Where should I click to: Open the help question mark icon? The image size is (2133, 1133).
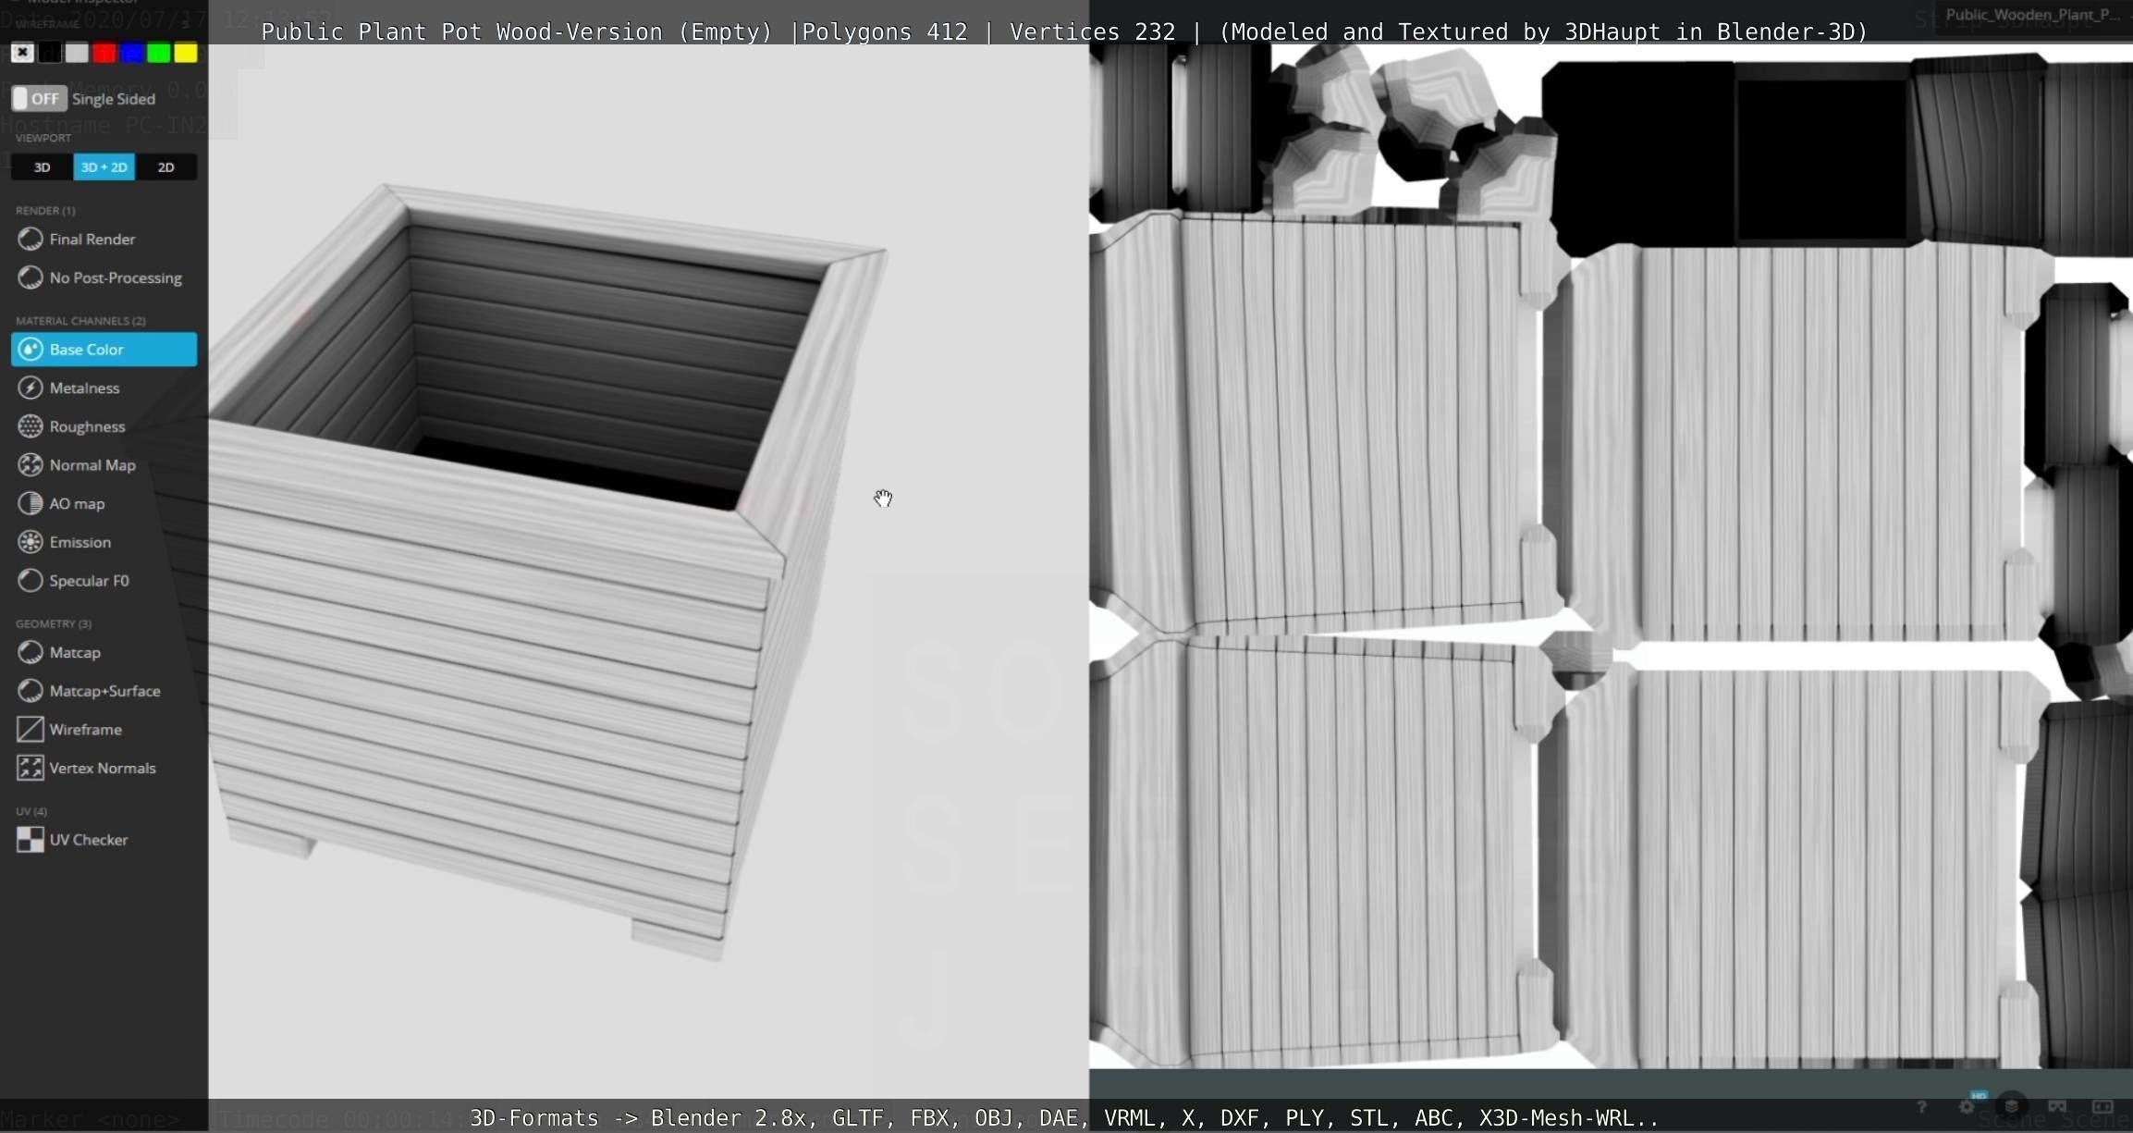(x=1921, y=1106)
